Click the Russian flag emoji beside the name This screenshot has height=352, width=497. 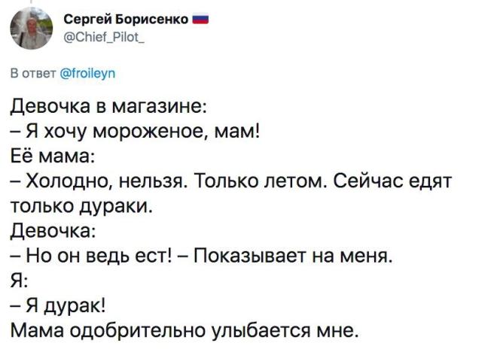point(200,20)
